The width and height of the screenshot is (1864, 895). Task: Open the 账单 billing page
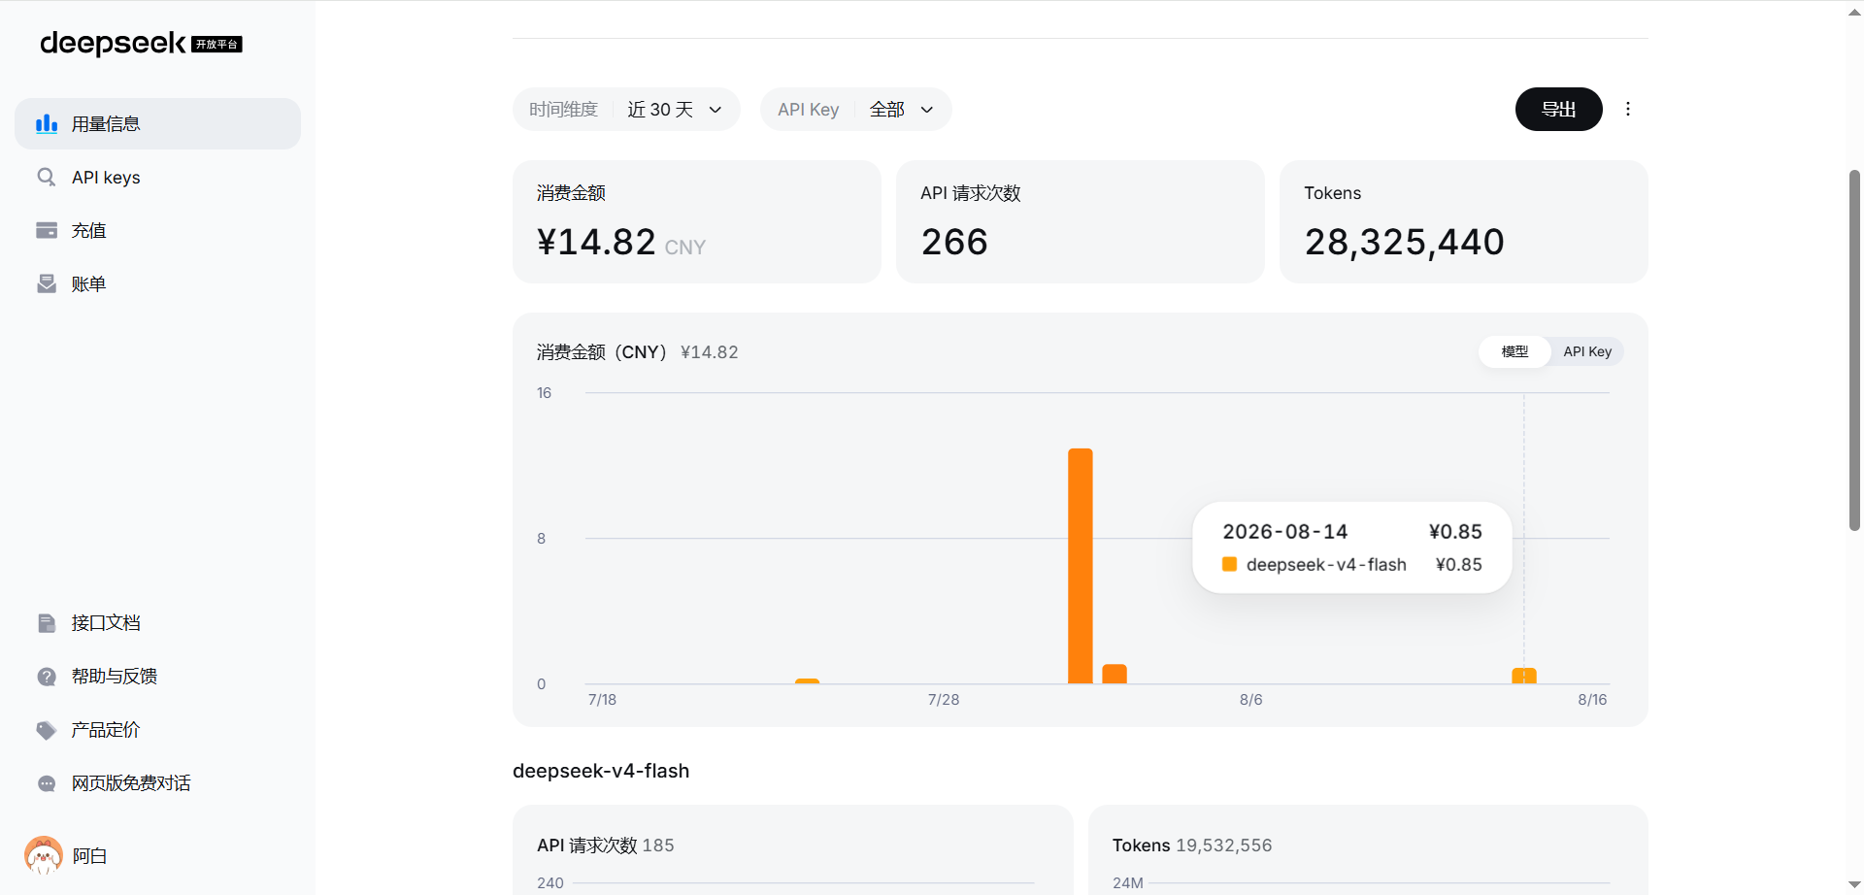point(157,283)
